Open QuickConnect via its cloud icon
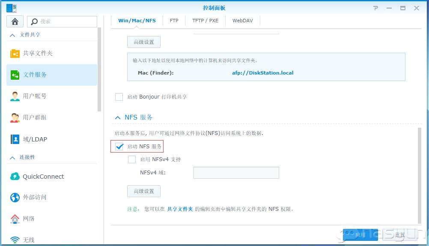Image resolution: width=429 pixels, height=246 pixels. pyautogui.click(x=15, y=177)
